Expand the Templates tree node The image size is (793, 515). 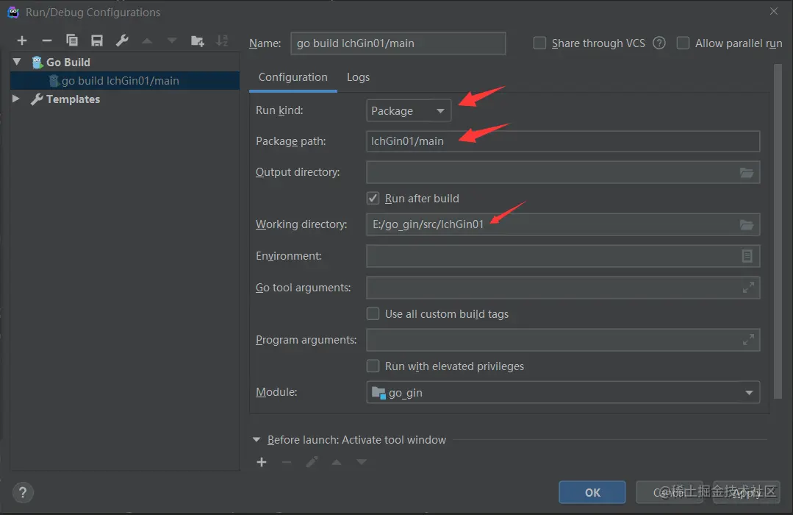click(x=16, y=99)
